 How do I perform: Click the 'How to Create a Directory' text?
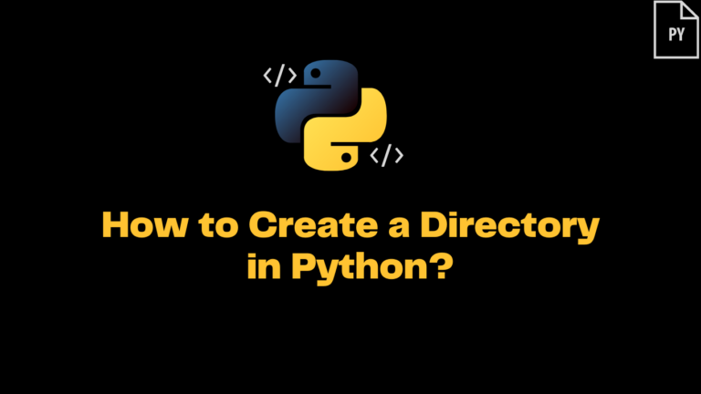pyautogui.click(x=350, y=226)
